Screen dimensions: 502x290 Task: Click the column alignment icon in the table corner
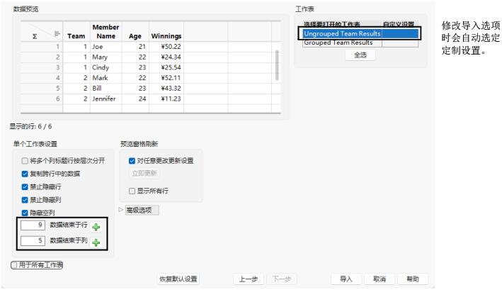pos(57,33)
